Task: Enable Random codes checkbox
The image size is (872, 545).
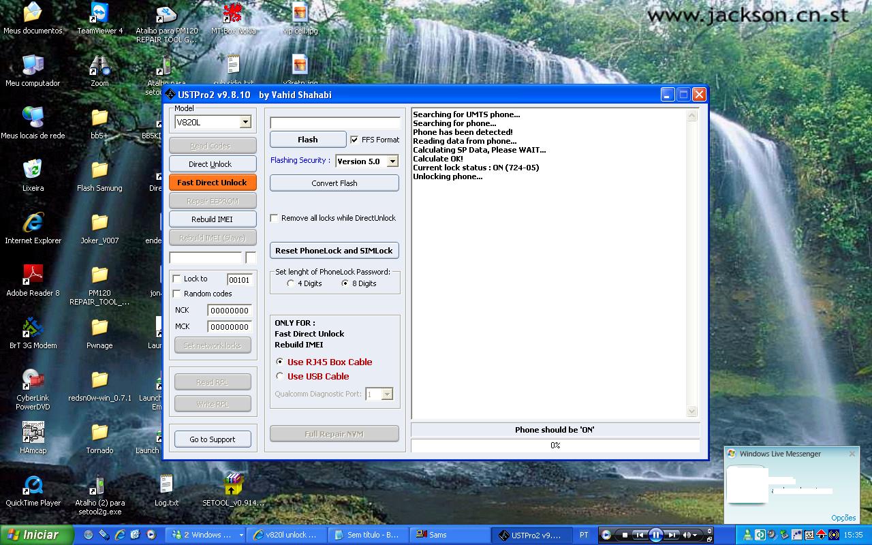Action: coord(177,294)
